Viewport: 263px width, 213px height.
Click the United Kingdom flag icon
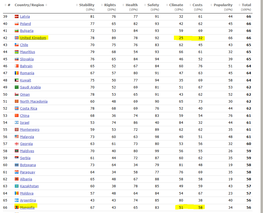[x=17, y=38]
